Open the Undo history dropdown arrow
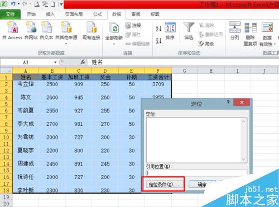The height and width of the screenshot is (207, 279). point(18,4)
